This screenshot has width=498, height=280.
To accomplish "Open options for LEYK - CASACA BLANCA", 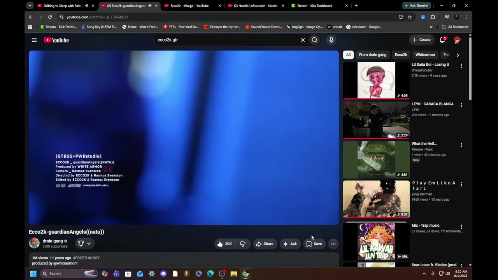I will pos(461,105).
